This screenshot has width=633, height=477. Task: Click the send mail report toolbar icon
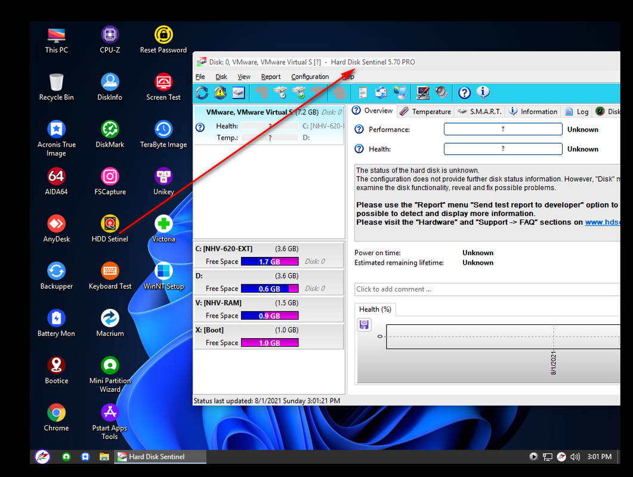coord(381,93)
